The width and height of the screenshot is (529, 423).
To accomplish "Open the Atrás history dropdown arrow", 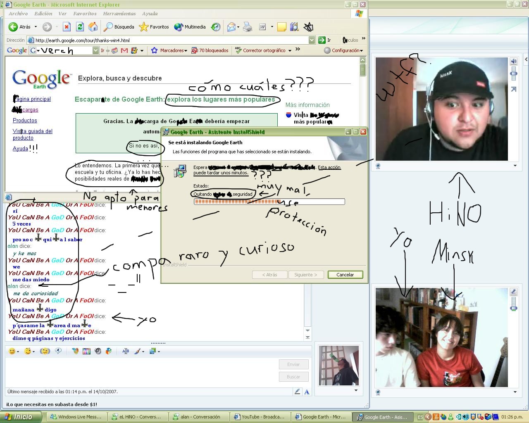I will (x=36, y=27).
